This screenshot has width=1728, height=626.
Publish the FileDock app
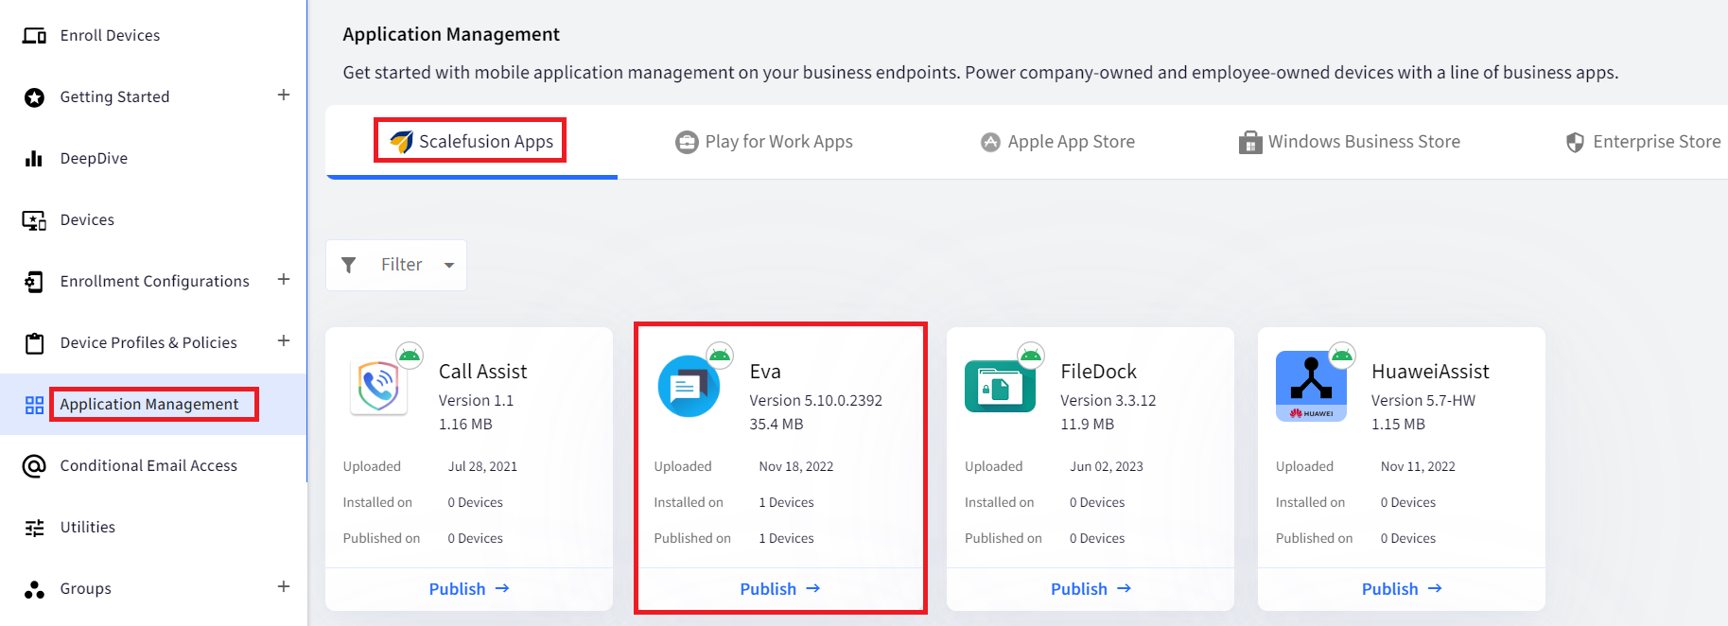[x=1091, y=589]
